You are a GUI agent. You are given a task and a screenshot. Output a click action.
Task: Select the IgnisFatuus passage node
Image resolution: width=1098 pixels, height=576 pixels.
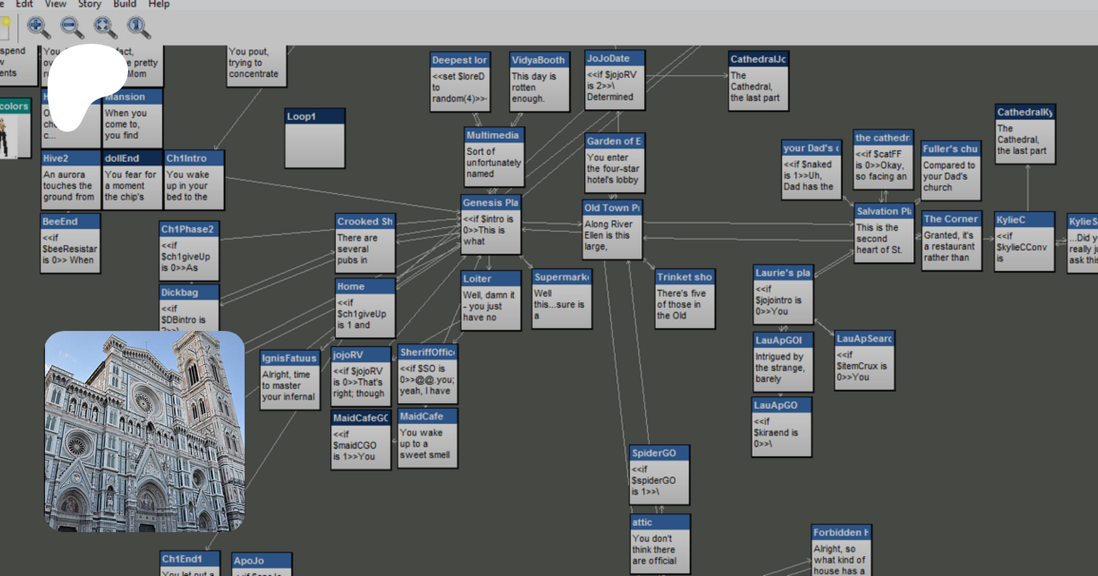tap(290, 380)
